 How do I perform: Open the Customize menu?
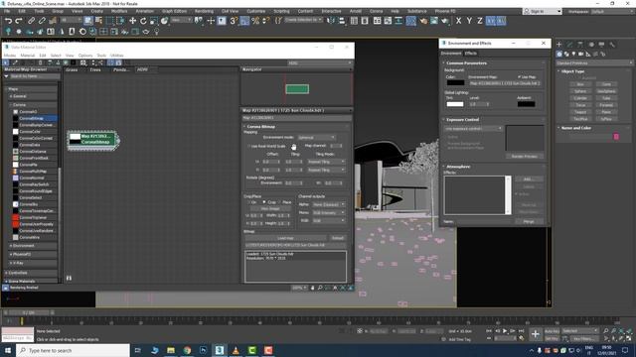pyautogui.click(x=256, y=11)
